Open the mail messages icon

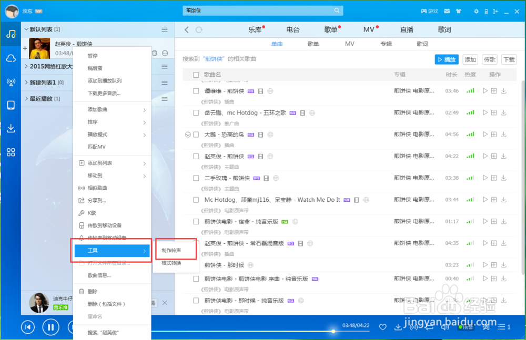[x=447, y=11]
